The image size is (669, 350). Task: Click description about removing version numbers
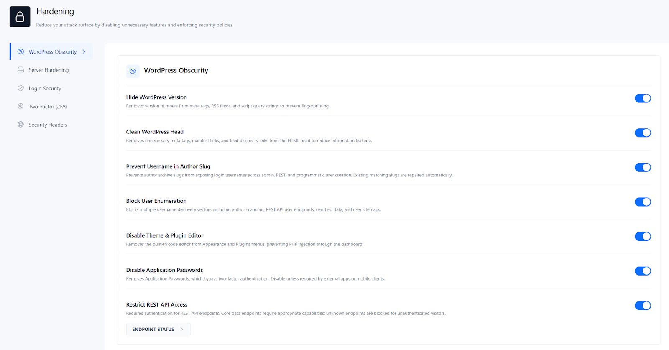[228, 106]
